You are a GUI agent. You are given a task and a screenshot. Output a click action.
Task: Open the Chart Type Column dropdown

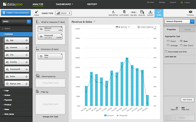point(63,13)
